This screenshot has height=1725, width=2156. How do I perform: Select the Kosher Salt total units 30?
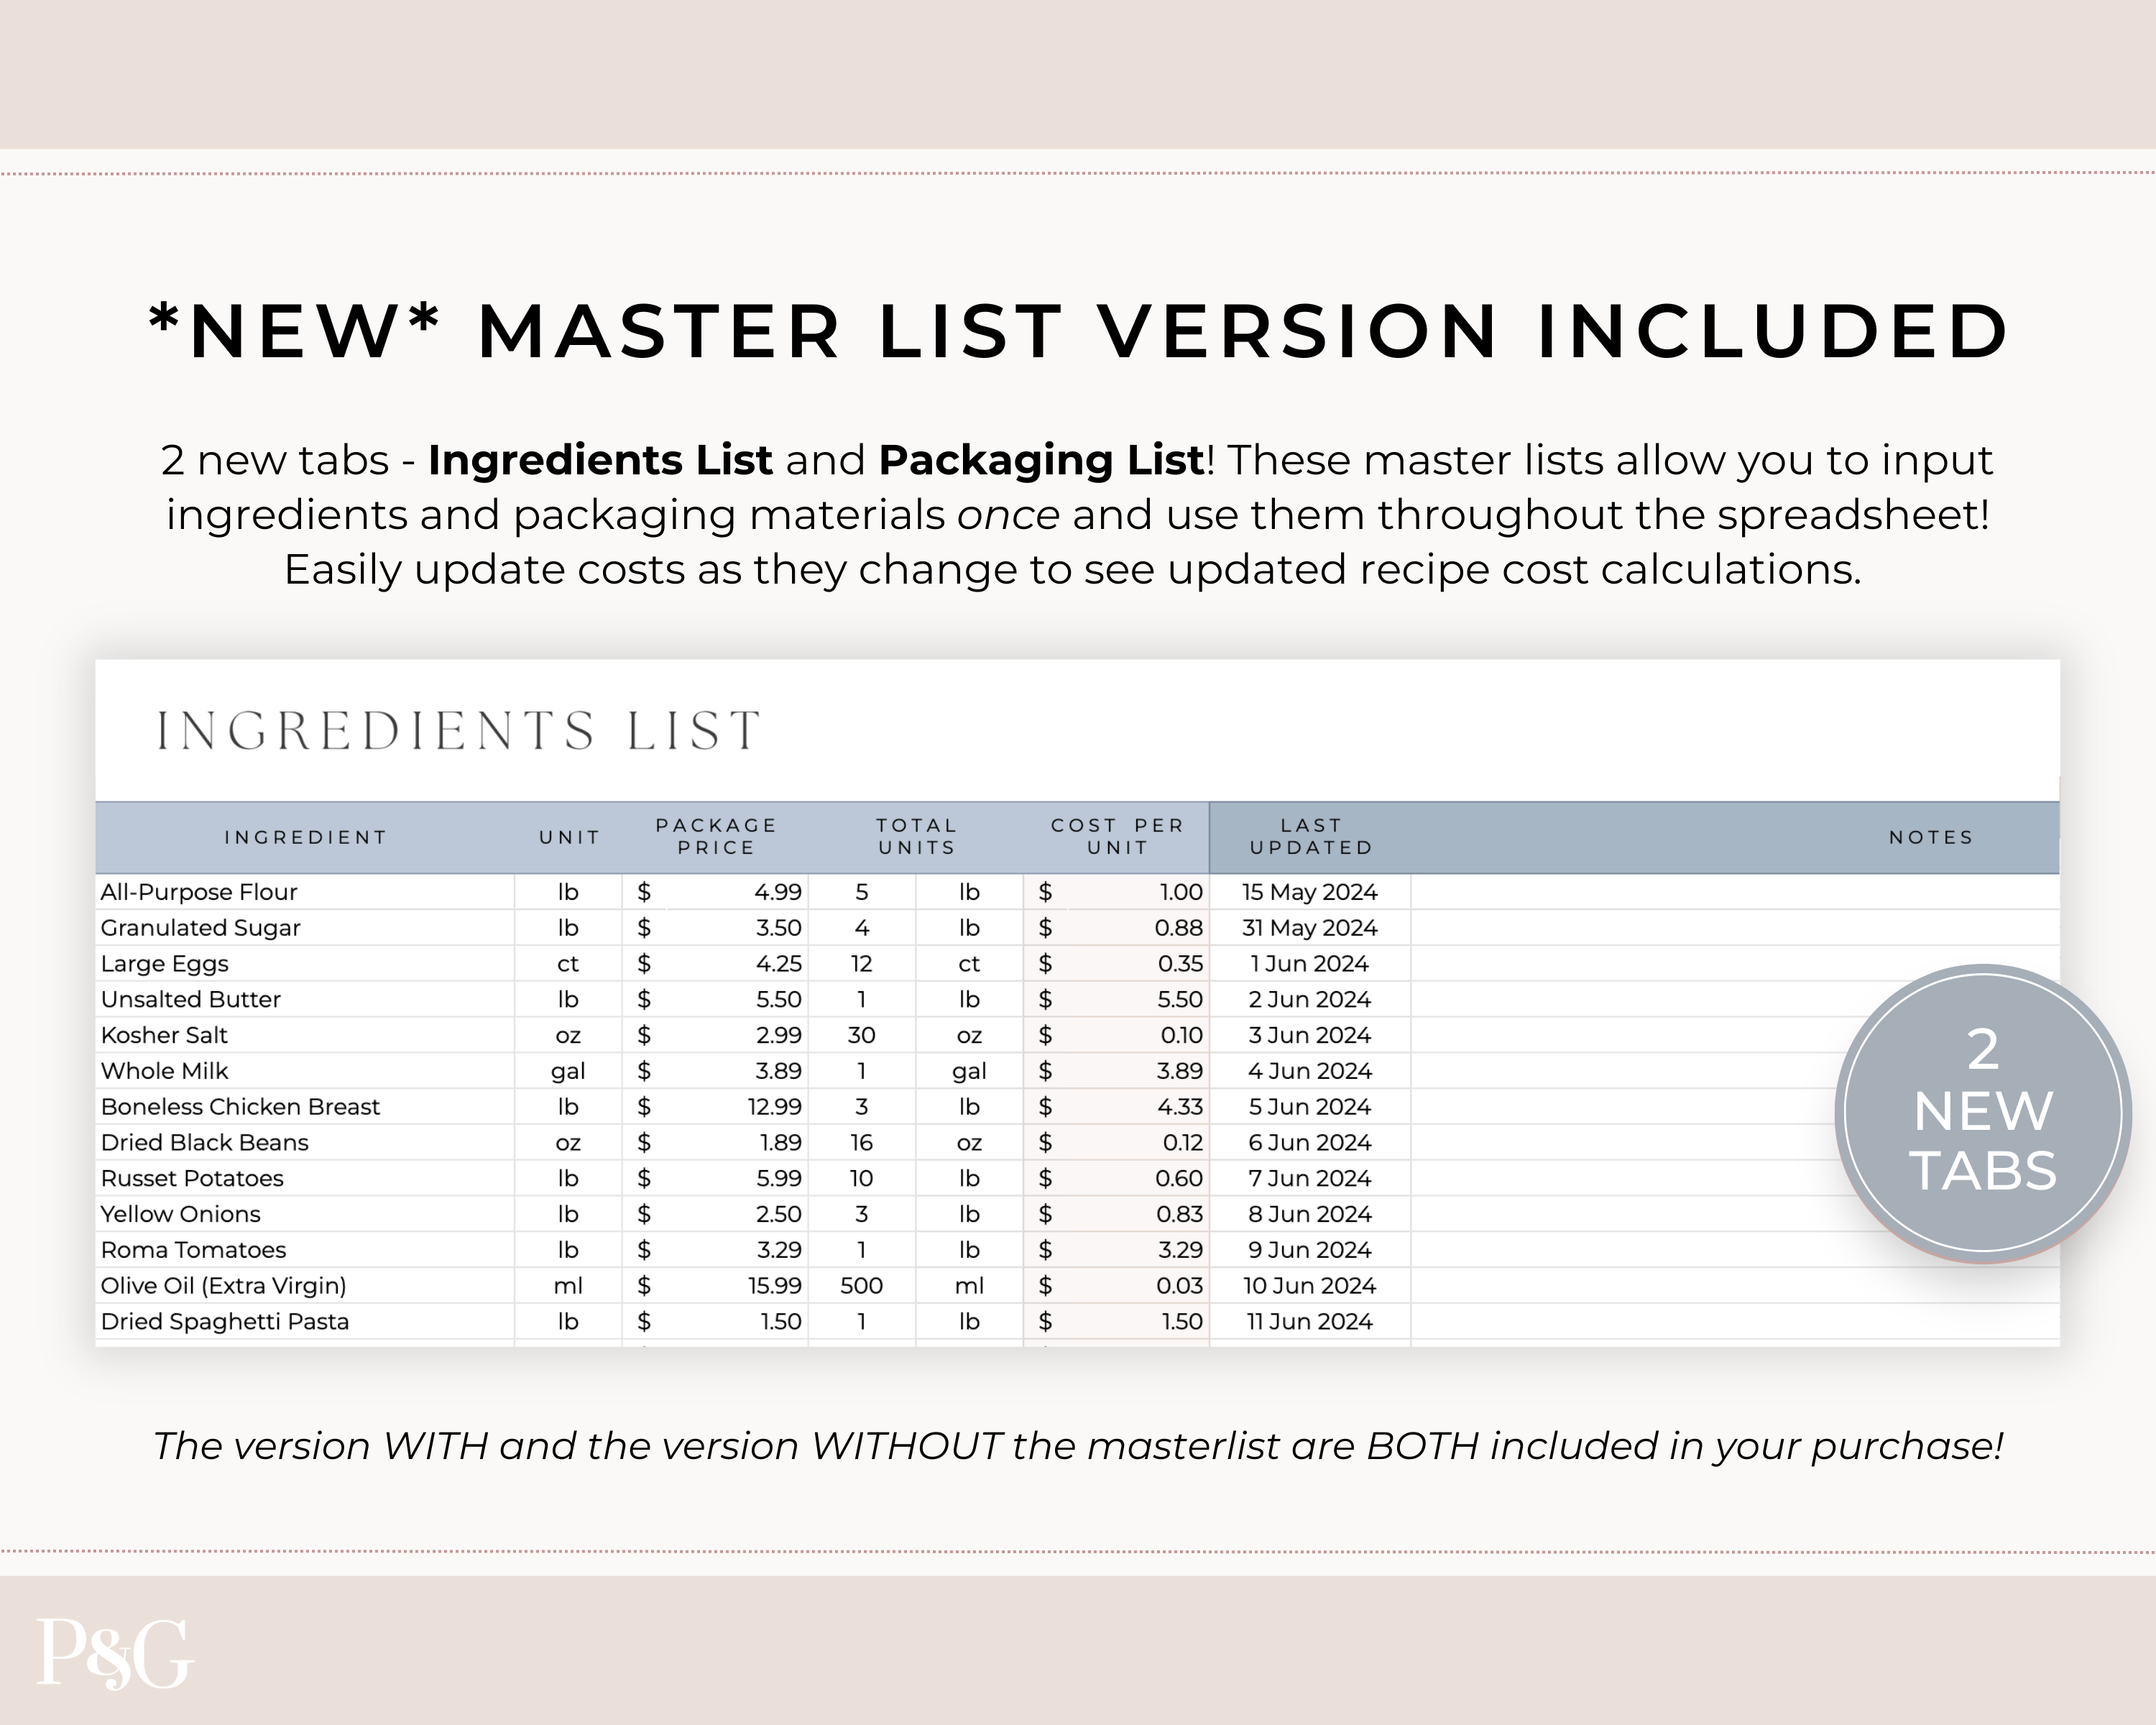point(861,1035)
